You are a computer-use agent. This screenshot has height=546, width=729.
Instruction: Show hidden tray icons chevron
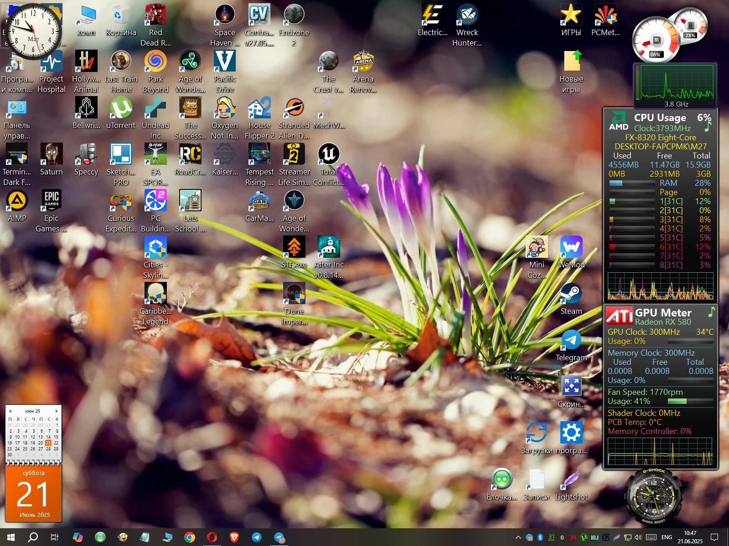tap(518, 537)
